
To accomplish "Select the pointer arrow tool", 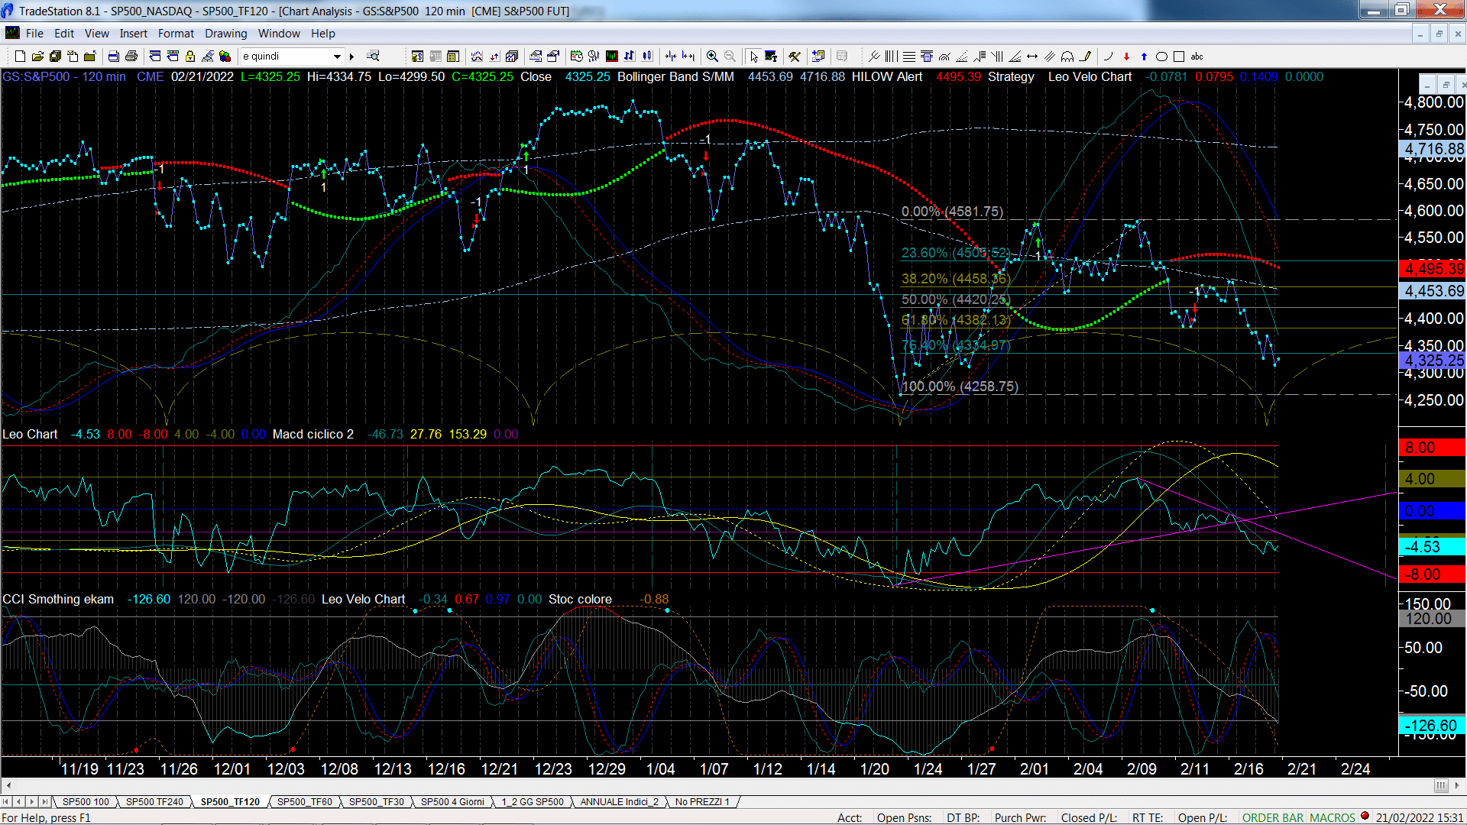I will coord(754,57).
